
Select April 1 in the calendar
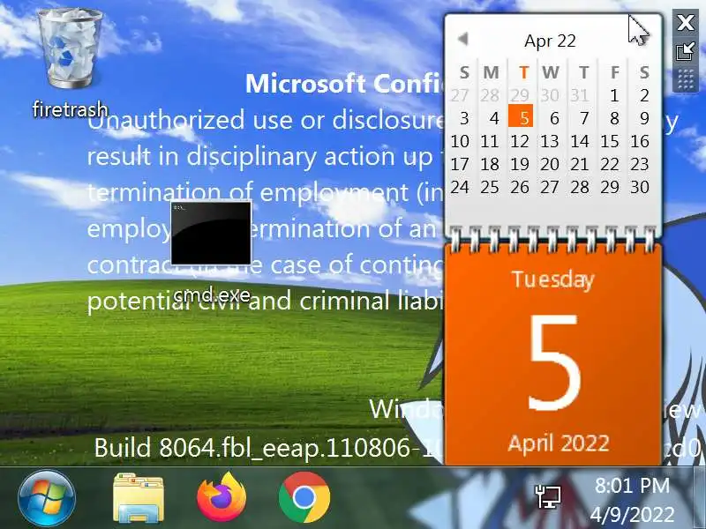click(614, 95)
